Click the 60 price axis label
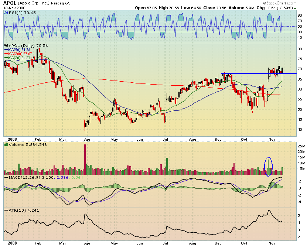 300,89
